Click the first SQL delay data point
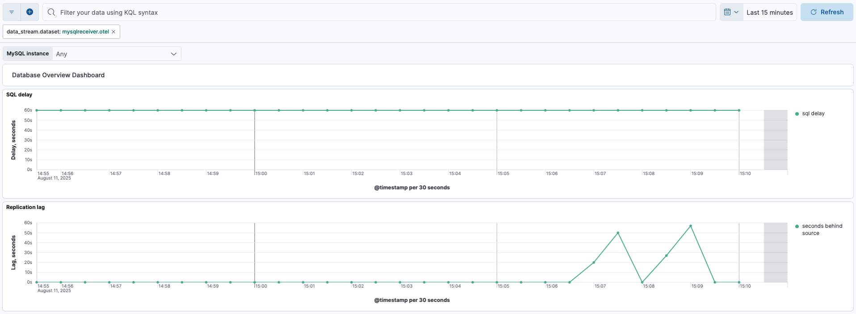Image resolution: width=856 pixels, height=314 pixels. coord(37,110)
